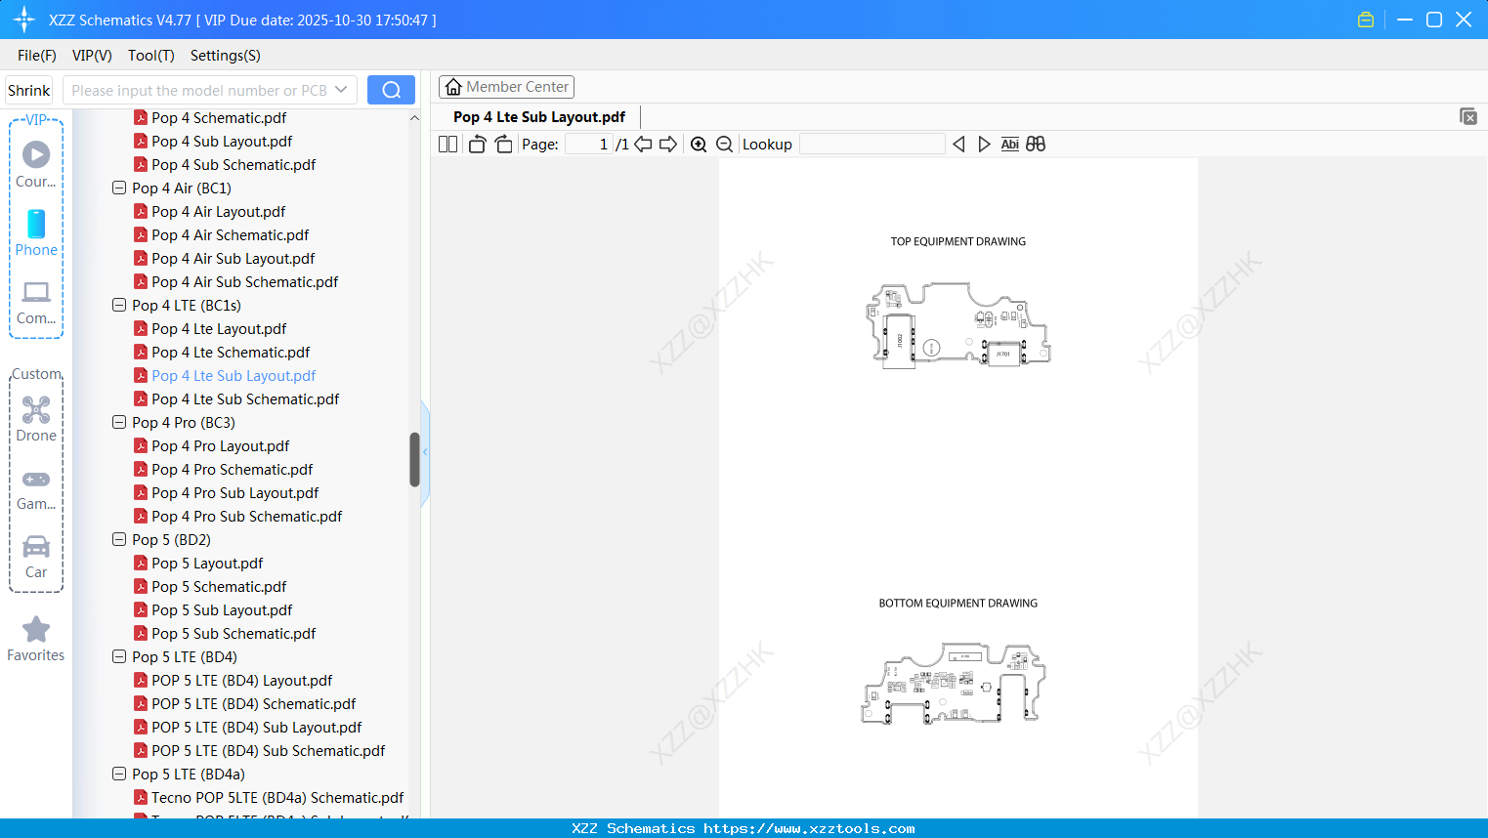
Task: Open the model number dropdown chevron
Action: pyautogui.click(x=340, y=89)
